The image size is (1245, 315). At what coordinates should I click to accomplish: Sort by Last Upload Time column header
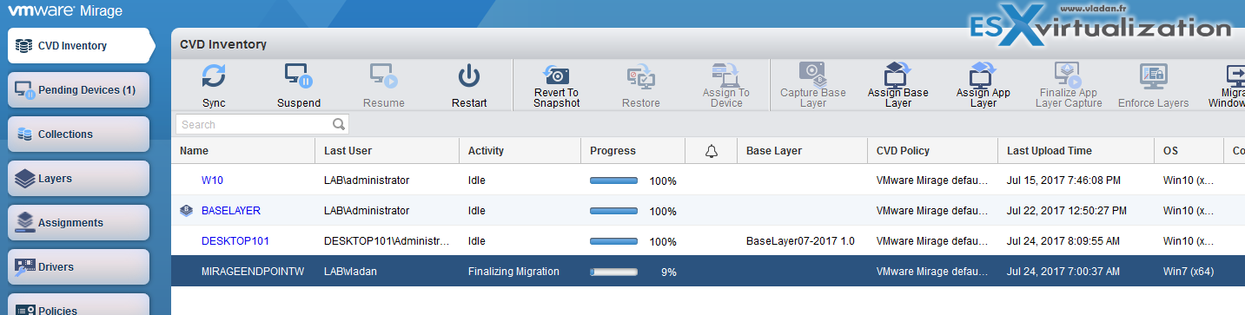click(x=1076, y=151)
